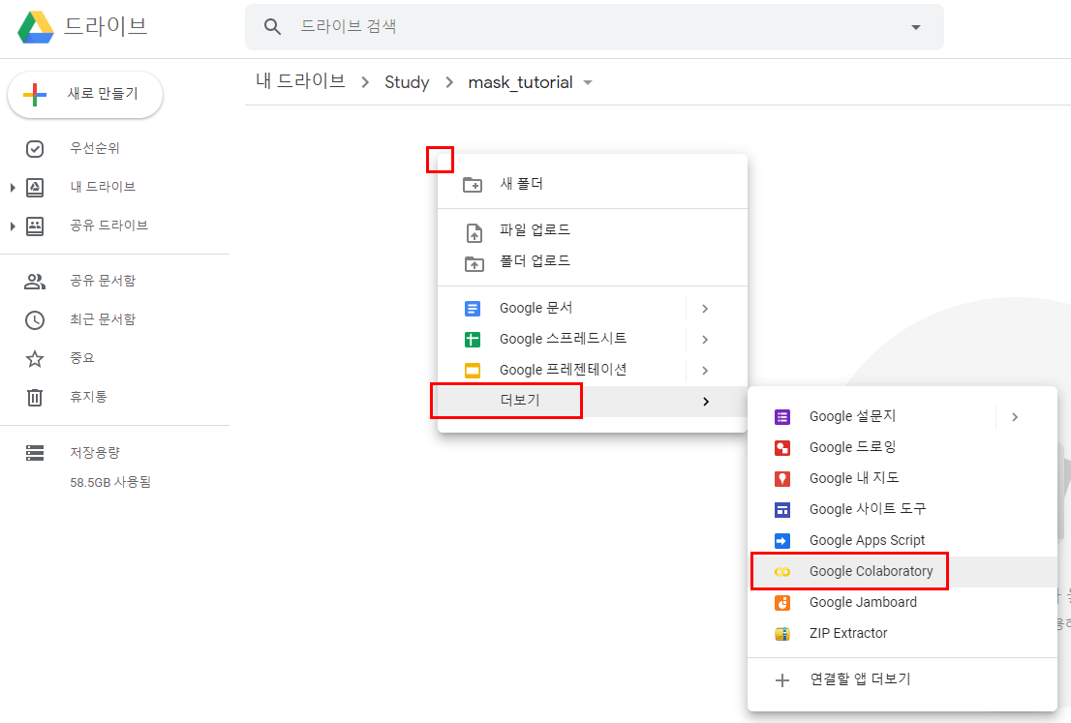Click the 중요 star icon
The width and height of the screenshot is (1071, 723).
pos(35,358)
